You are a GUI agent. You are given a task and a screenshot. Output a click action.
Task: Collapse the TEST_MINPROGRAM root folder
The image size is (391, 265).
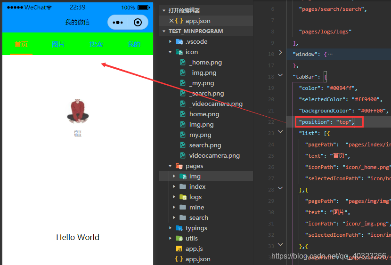164,31
